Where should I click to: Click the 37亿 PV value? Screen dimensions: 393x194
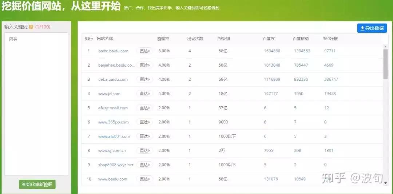pyautogui.click(x=223, y=108)
